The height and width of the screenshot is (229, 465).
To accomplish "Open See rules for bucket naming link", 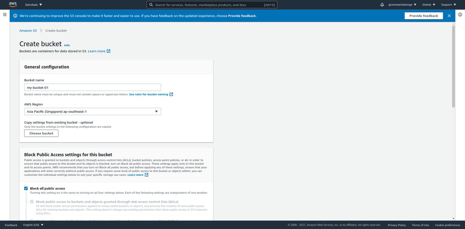I will [x=149, y=94].
